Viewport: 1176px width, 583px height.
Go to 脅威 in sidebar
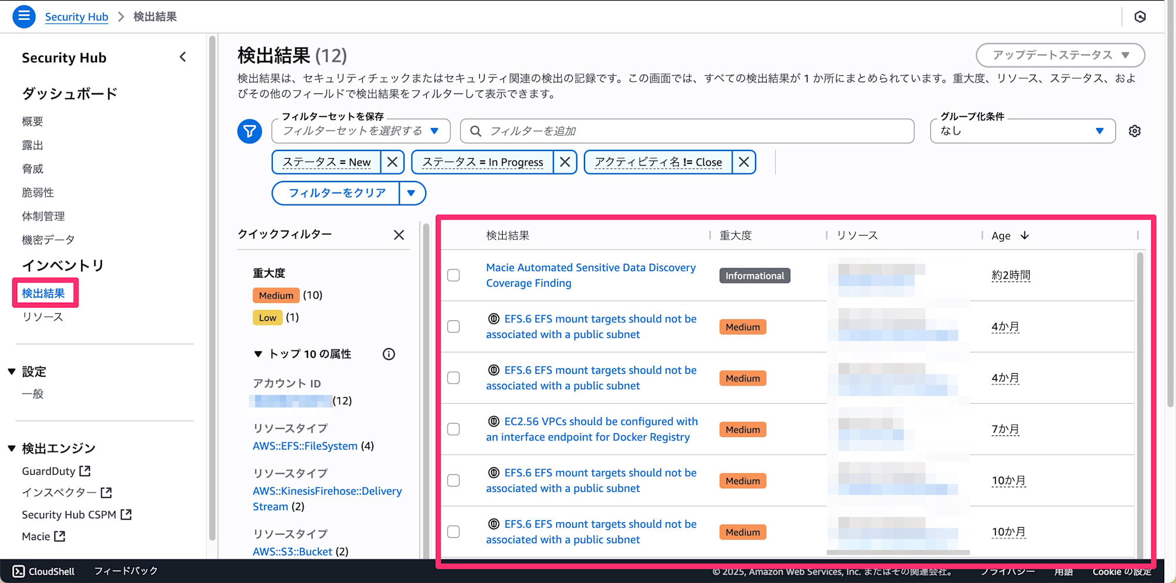pos(32,169)
